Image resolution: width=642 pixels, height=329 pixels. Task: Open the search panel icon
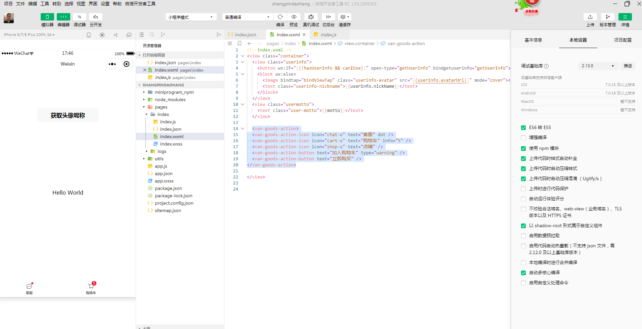[152, 35]
